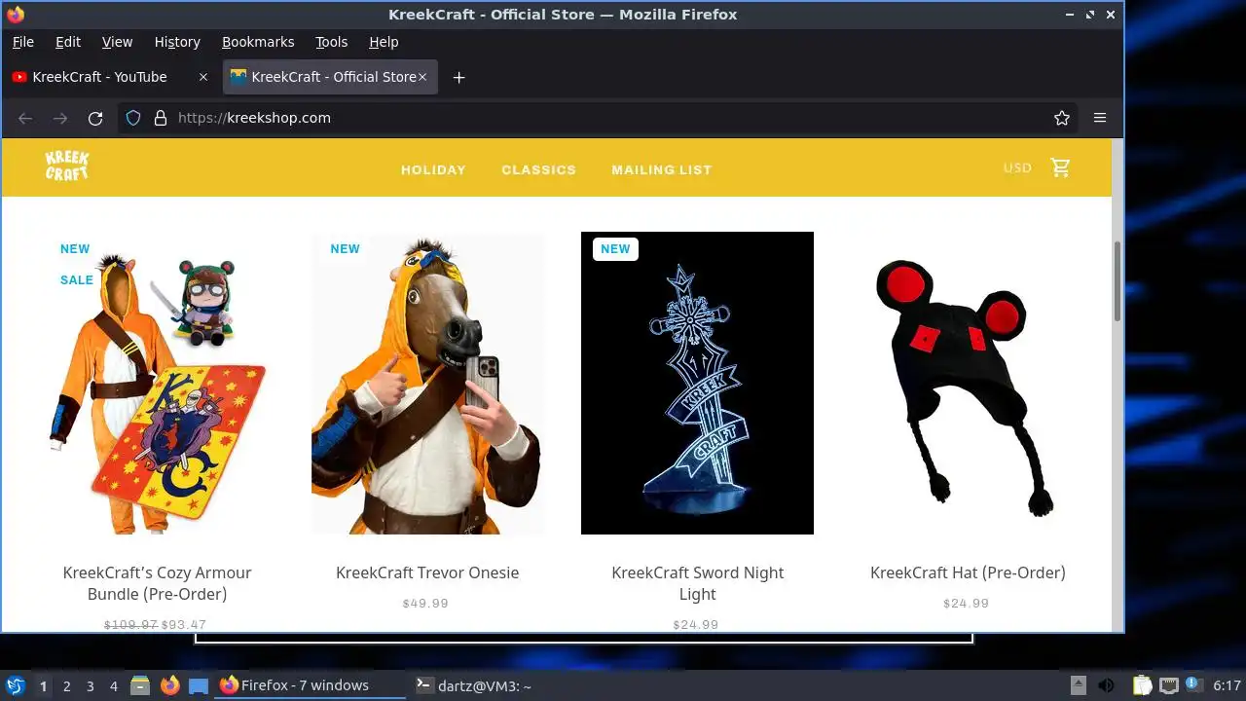1246x701 pixels.
Task: Switch to workspace 2
Action: [66, 686]
